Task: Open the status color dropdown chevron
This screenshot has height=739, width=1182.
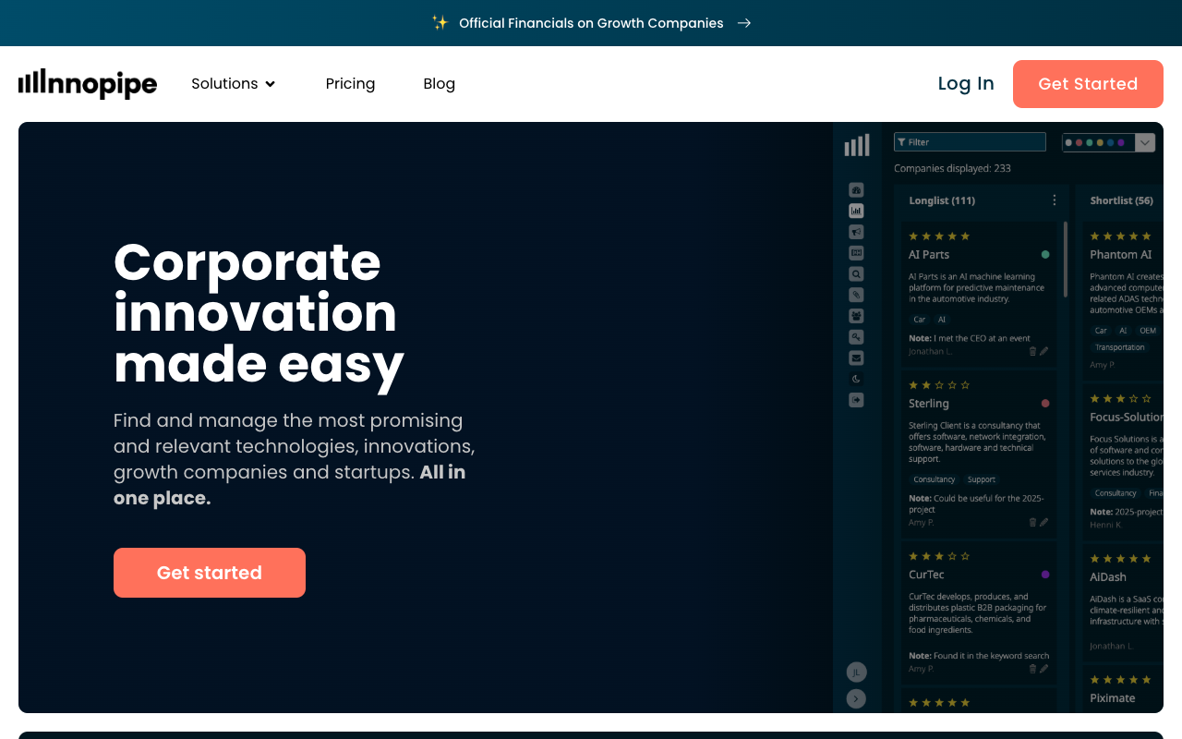Action: (x=1144, y=142)
